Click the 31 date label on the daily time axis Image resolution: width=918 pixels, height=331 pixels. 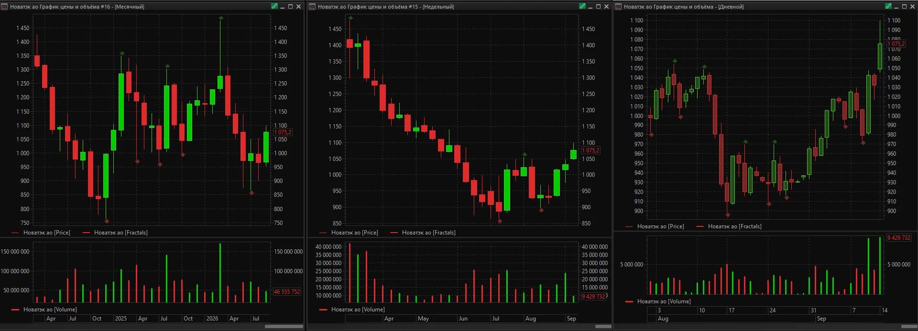tap(814, 310)
